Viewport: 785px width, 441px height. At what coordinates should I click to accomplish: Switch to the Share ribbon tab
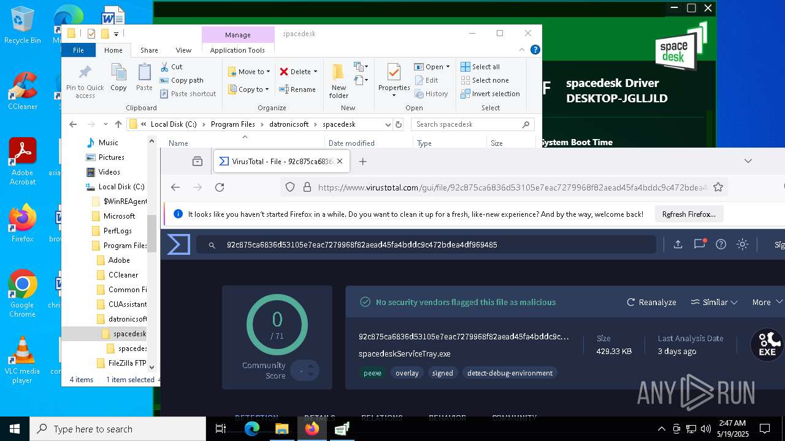click(x=149, y=50)
